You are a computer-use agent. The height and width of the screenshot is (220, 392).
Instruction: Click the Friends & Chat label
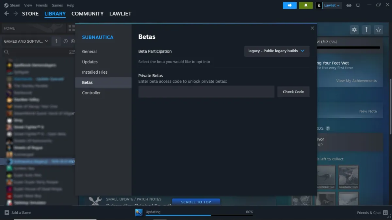coord(369,213)
